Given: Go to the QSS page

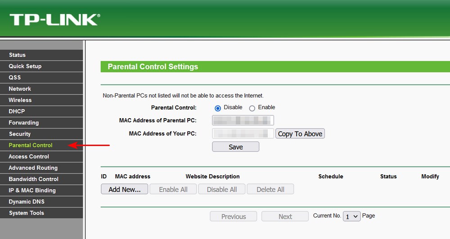Looking at the screenshot, I should [x=41, y=77].
